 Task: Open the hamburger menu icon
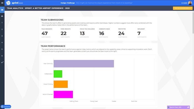2,3
